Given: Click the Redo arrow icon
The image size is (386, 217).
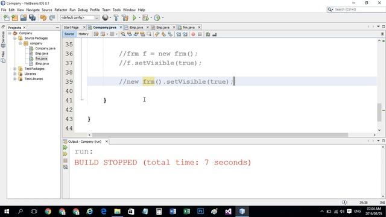Looking at the screenshot, I should [x=52, y=17].
